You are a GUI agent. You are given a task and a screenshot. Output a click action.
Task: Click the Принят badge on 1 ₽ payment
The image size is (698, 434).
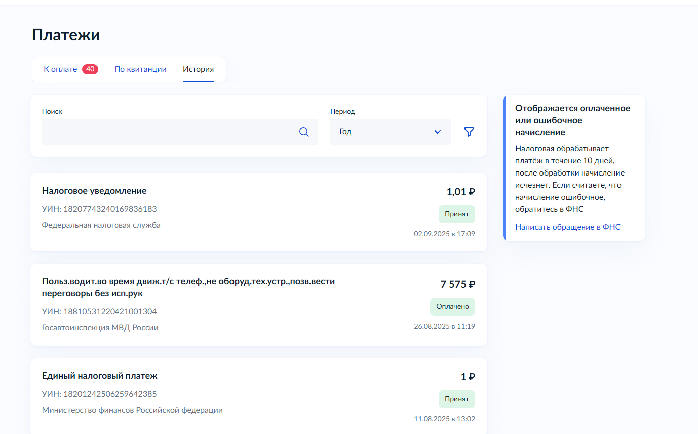click(x=456, y=399)
